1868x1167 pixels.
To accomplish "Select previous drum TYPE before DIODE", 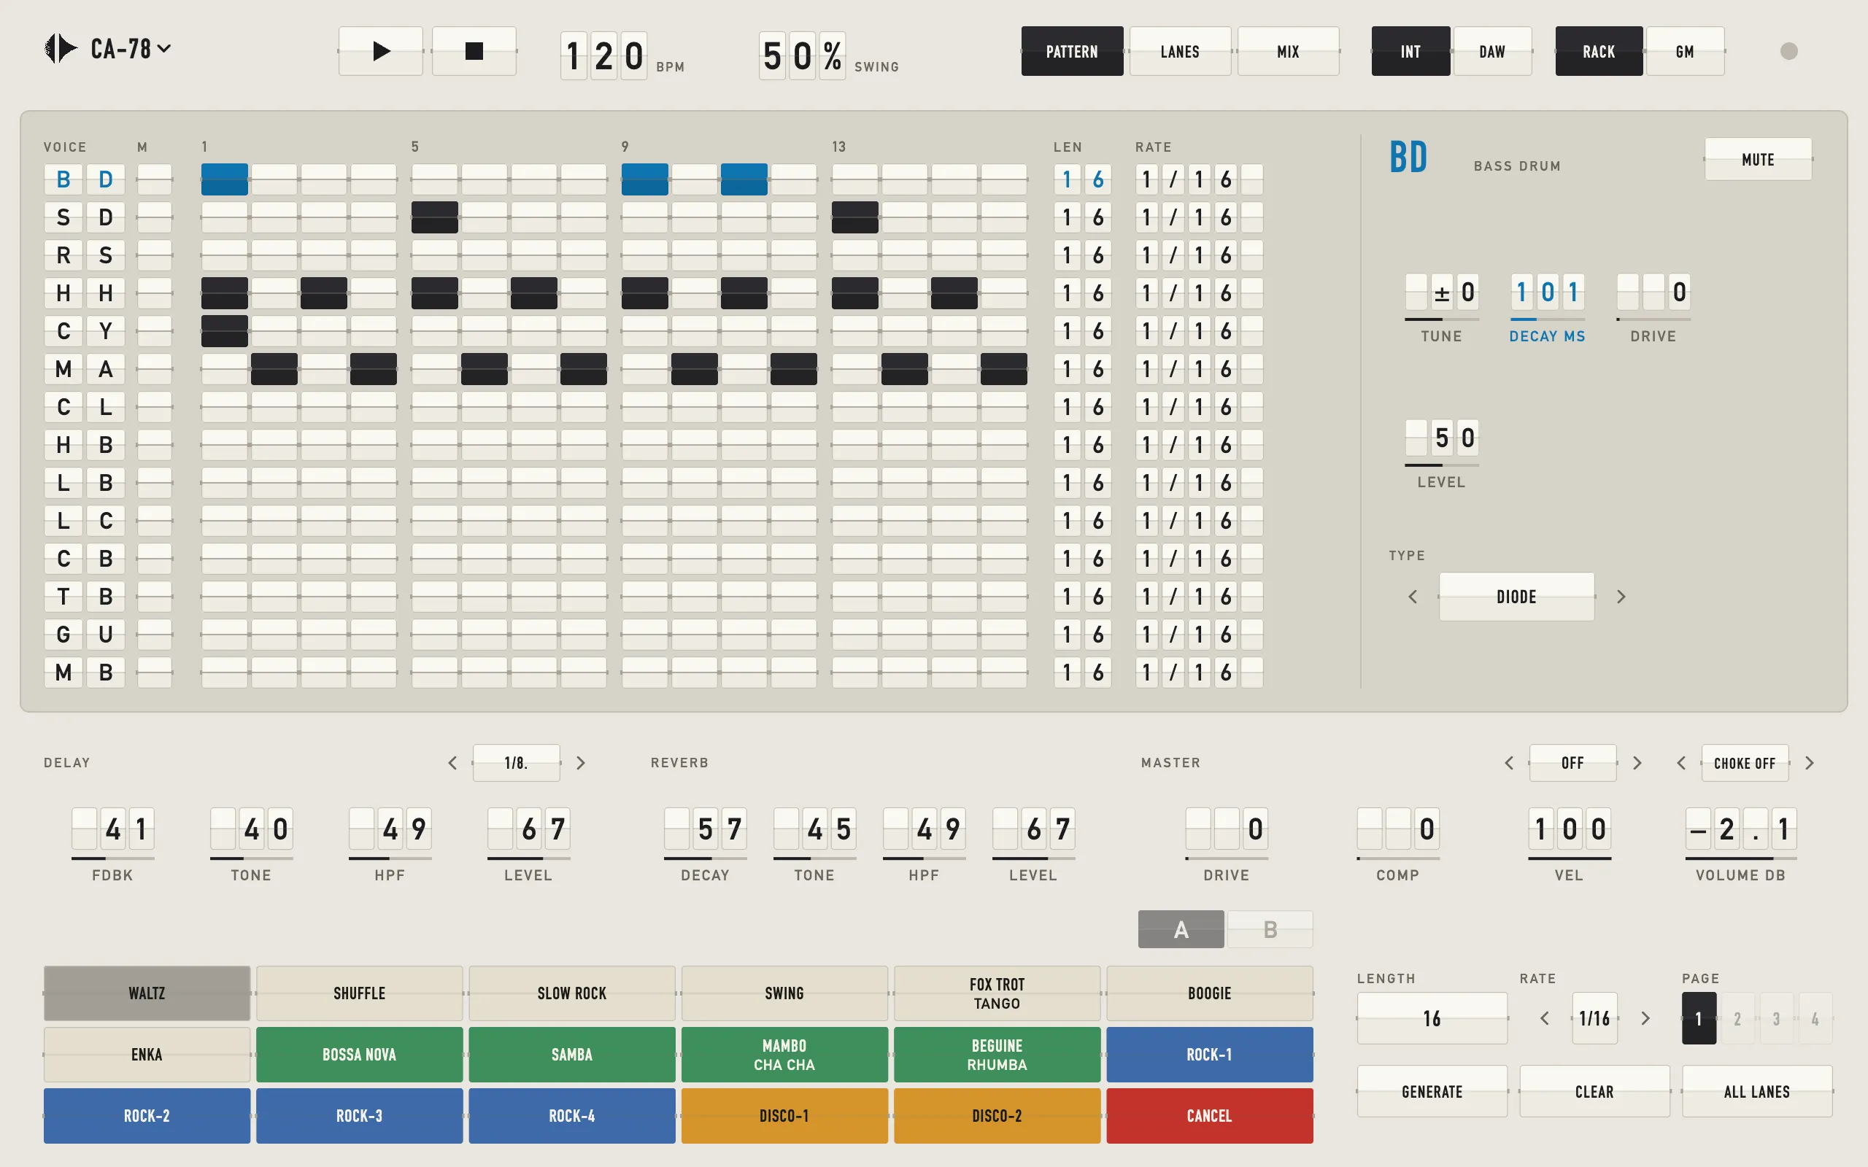I will (1413, 597).
